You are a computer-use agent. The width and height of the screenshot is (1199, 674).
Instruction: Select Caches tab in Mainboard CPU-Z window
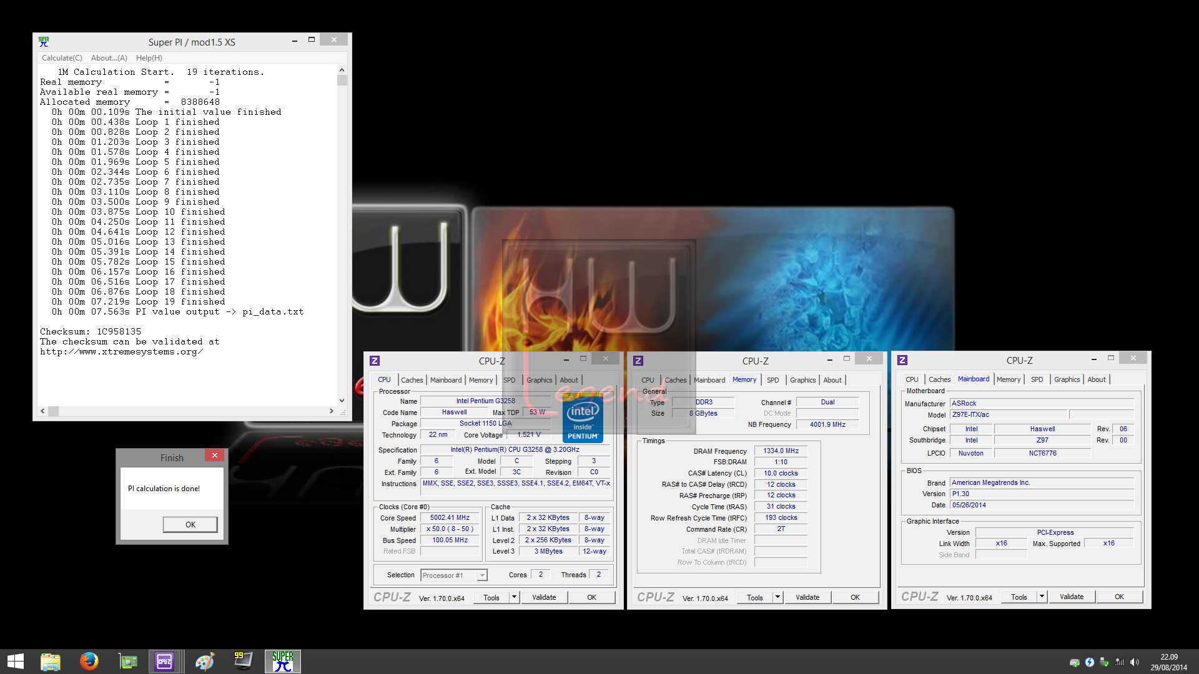[x=939, y=379]
